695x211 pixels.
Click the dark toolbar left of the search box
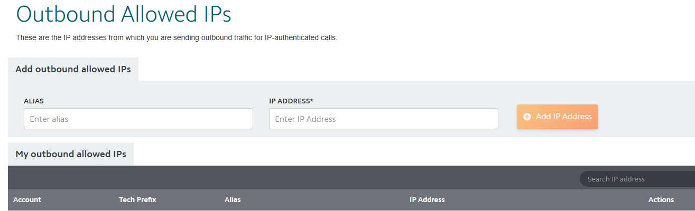(x=291, y=178)
